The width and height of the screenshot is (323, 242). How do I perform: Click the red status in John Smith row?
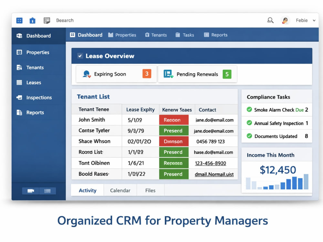tap(174, 120)
